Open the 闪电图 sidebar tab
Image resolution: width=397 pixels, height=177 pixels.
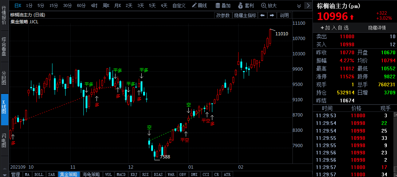[4, 141]
